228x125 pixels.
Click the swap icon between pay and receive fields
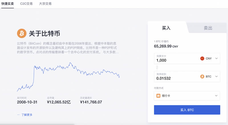click(x=156, y=68)
